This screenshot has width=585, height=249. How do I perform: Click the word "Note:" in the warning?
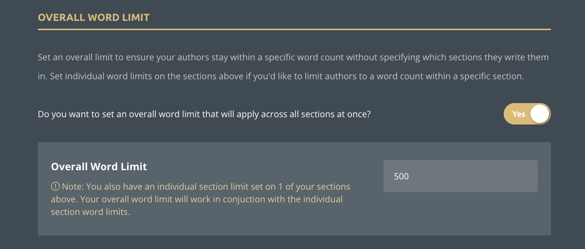[73, 186]
